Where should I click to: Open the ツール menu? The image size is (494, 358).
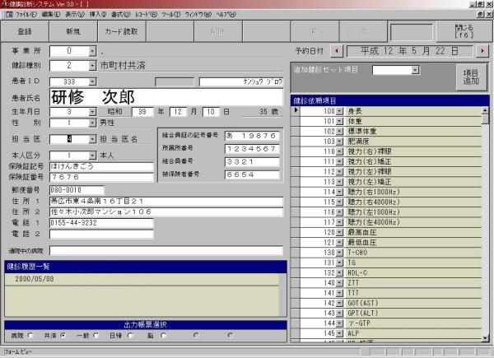click(x=170, y=15)
